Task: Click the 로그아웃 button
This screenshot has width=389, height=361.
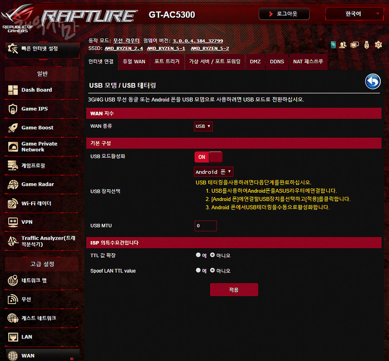Action: click(284, 14)
